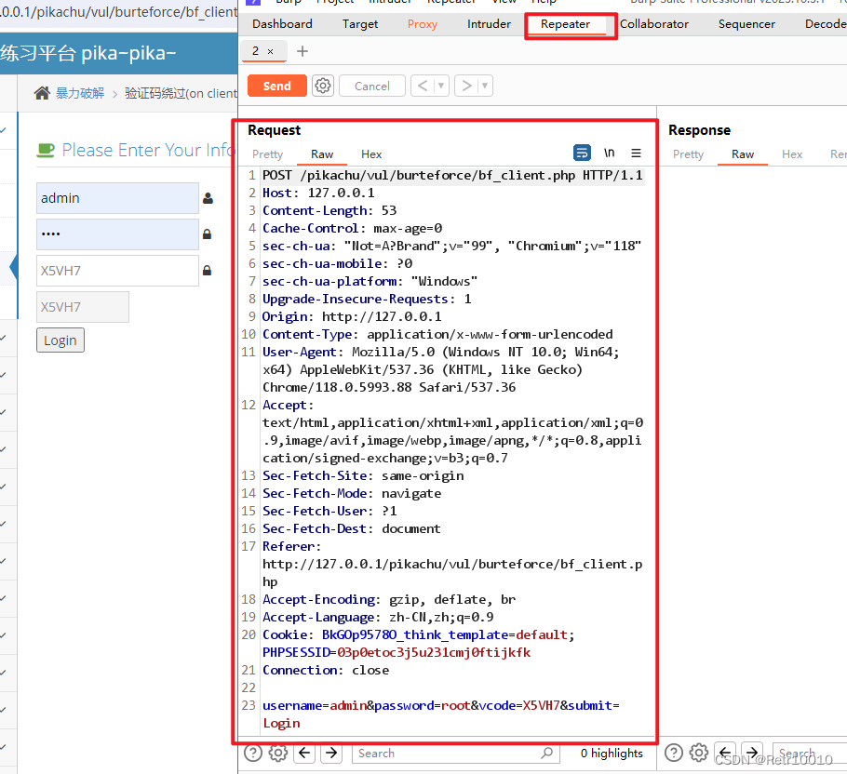This screenshot has height=774, width=847.
Task: Toggle word wrap icon in Request panel
Action: click(x=582, y=153)
